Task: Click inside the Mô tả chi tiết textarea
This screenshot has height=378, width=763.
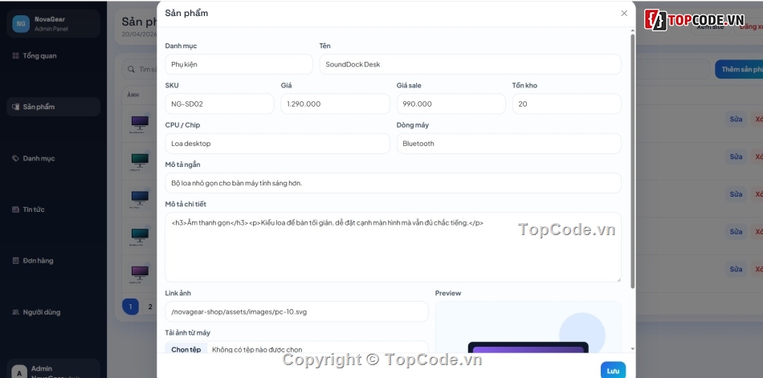Action: coord(394,247)
